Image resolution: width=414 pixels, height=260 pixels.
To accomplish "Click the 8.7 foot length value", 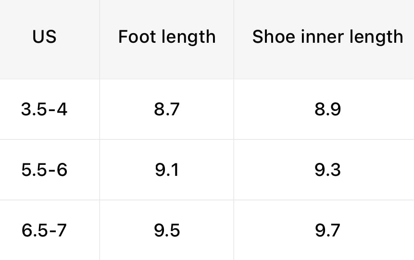I will 167,110.
